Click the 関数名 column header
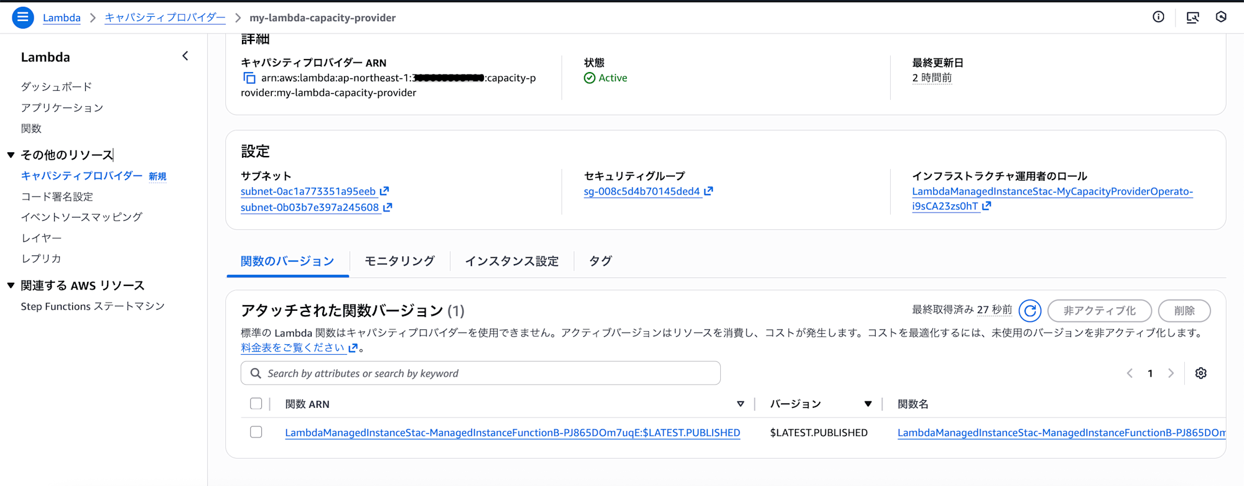 [912, 404]
